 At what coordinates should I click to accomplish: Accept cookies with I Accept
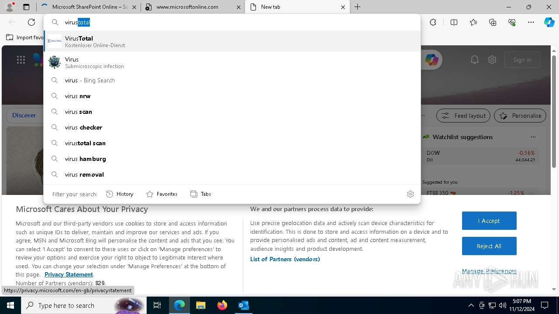click(489, 221)
